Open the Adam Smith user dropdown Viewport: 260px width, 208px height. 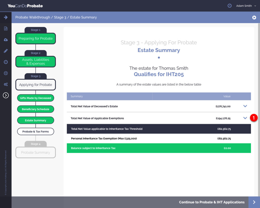[x=246, y=6]
